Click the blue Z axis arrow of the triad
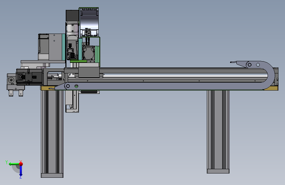This screenshot has height=185, width=285. [x=21, y=171]
